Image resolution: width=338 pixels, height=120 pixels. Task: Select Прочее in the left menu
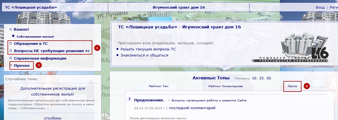pyautogui.click(x=22, y=66)
